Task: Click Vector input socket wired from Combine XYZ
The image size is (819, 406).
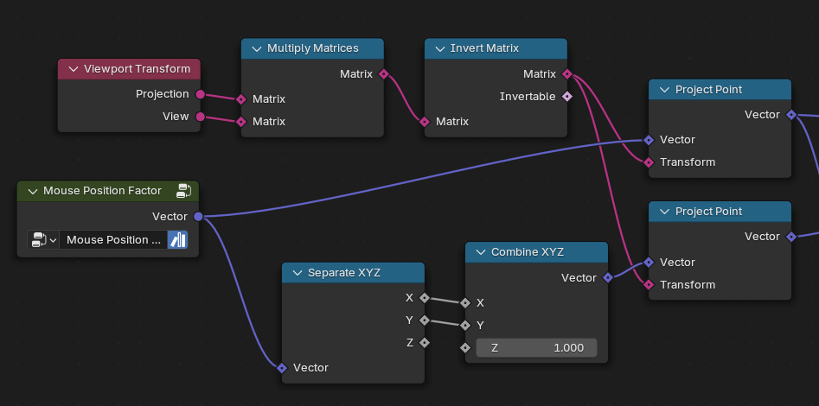Action: (x=649, y=263)
